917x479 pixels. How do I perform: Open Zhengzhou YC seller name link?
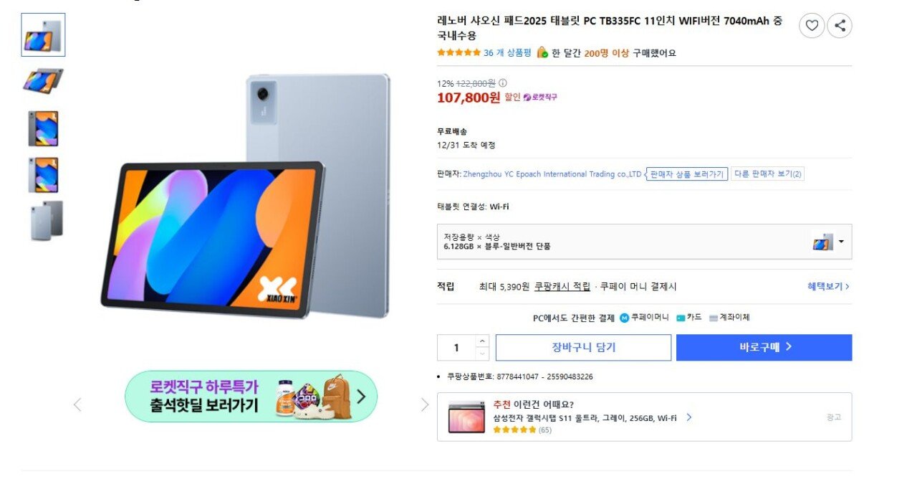(x=552, y=174)
